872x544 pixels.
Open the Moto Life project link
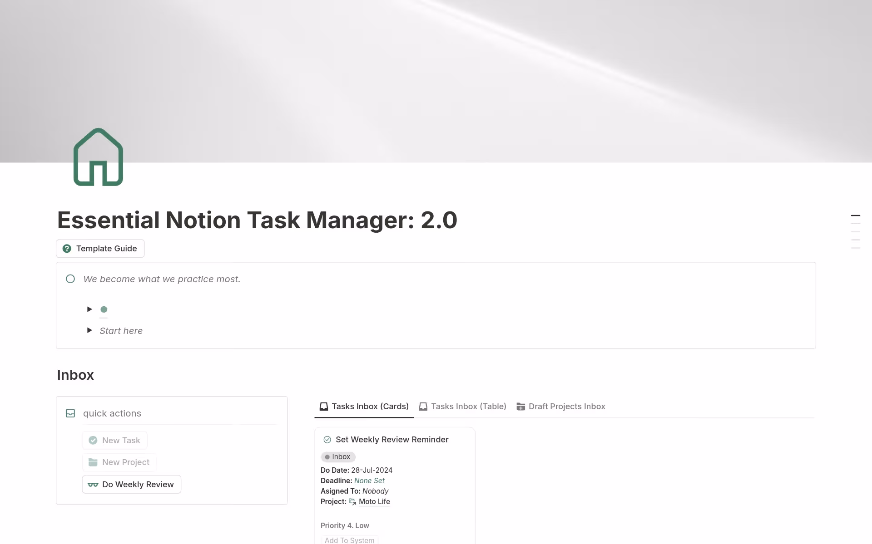[374, 502]
